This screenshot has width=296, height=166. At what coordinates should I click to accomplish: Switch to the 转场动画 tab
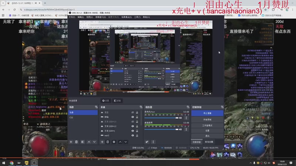point(209,142)
